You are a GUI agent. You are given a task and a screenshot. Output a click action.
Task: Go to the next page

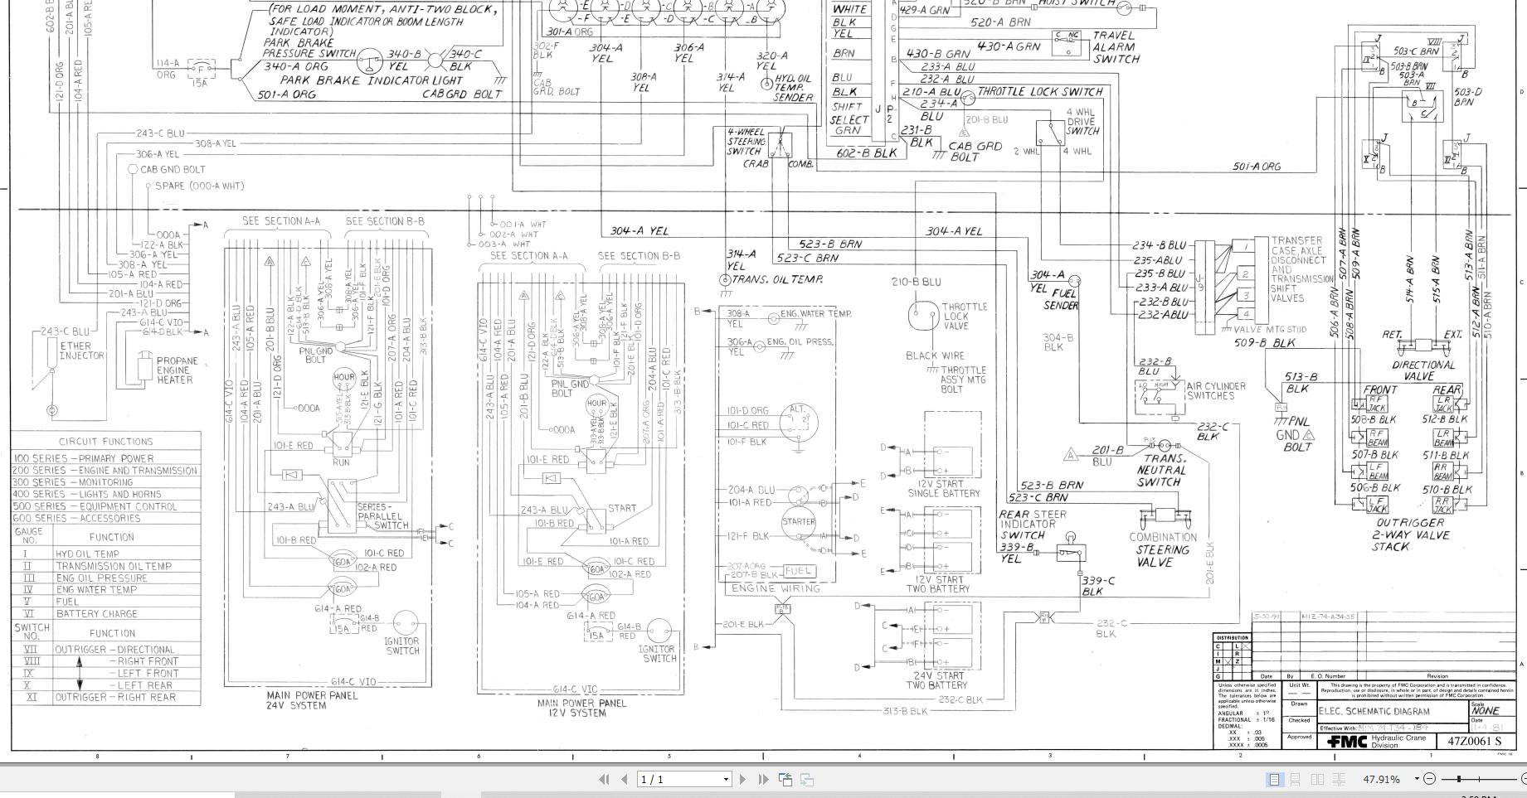(745, 779)
